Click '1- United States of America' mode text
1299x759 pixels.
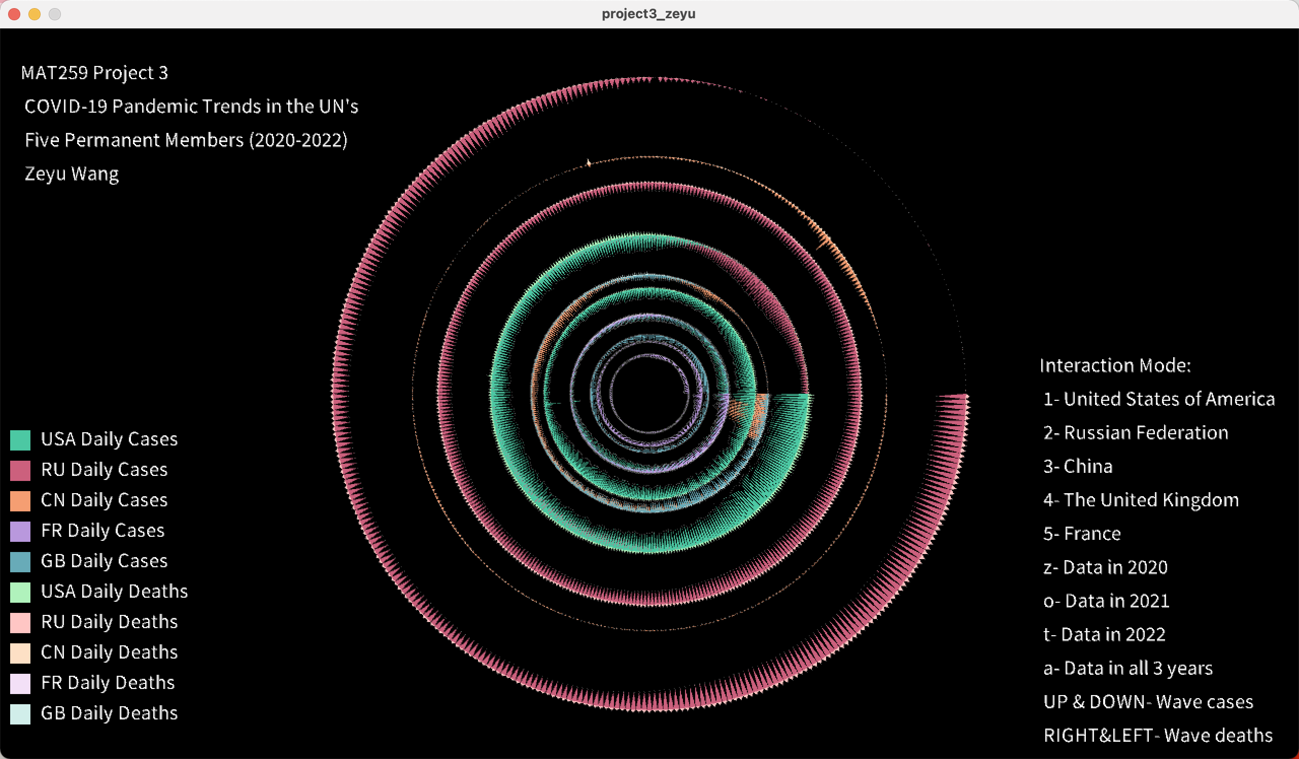point(1158,399)
